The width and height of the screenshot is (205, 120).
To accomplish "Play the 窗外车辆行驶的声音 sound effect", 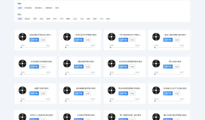I will point(156,117).
